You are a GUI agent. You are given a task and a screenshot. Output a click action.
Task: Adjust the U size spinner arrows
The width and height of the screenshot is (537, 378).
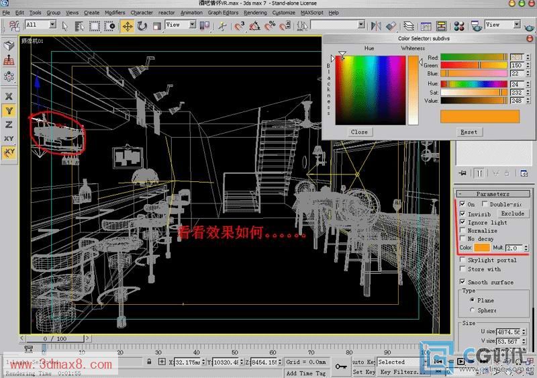524,332
